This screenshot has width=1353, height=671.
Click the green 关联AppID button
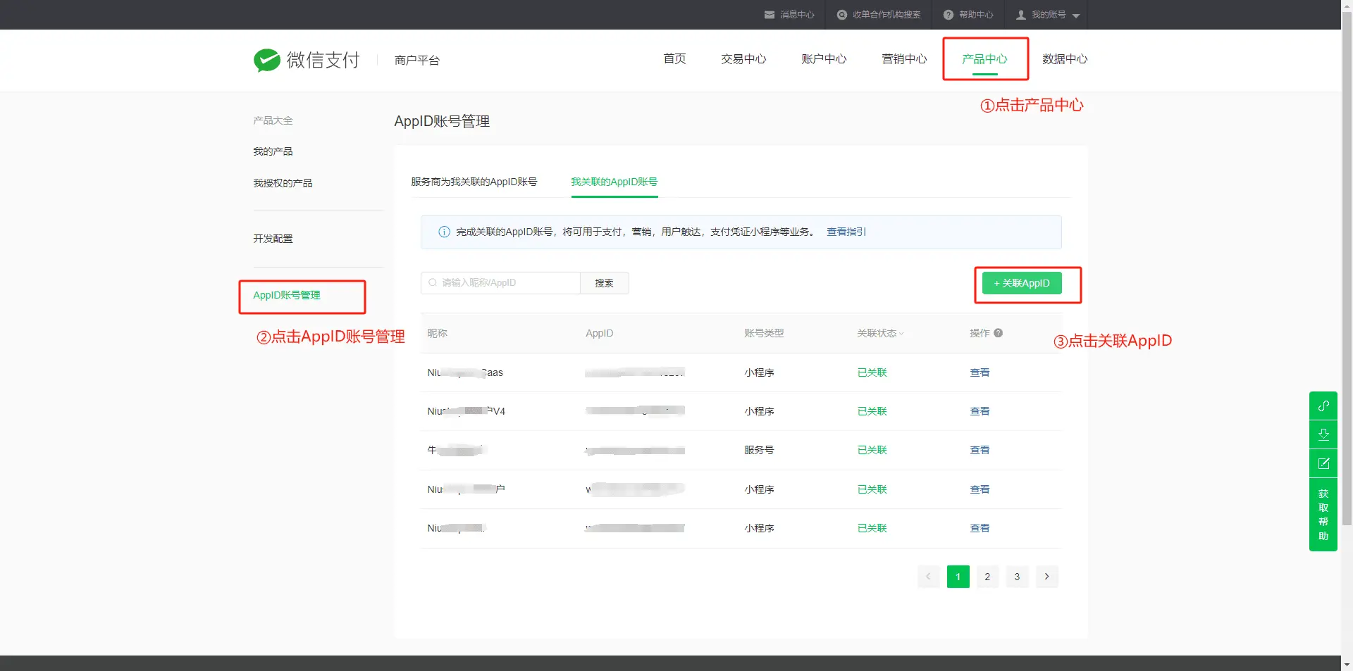[1022, 283]
